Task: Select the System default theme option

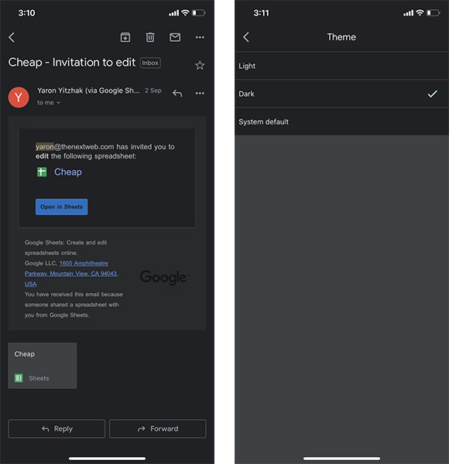Action: click(342, 122)
